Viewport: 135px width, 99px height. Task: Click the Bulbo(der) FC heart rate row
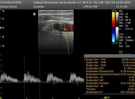tap(109, 92)
